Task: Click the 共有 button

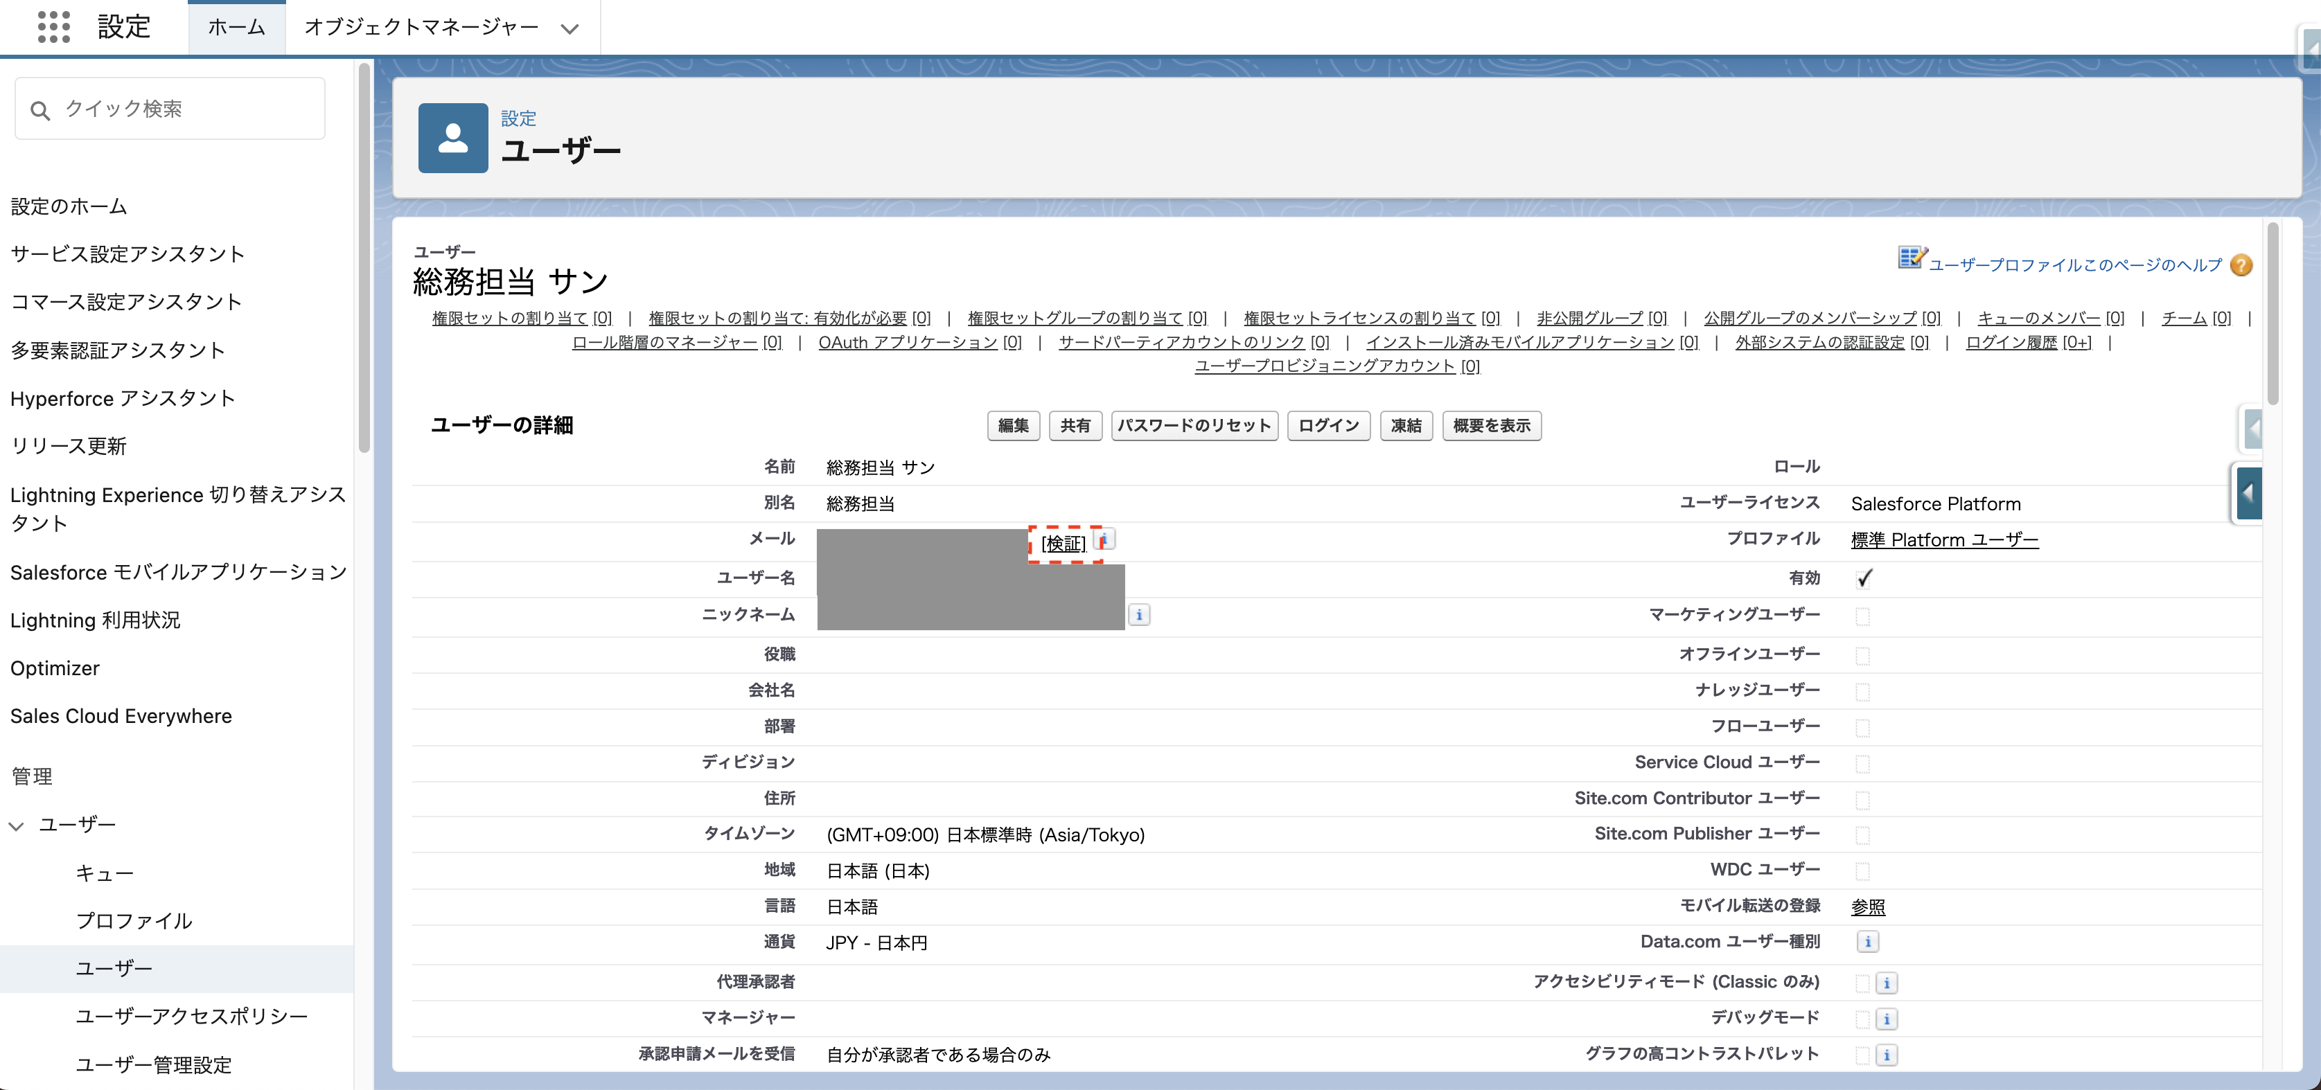Action: point(1075,425)
